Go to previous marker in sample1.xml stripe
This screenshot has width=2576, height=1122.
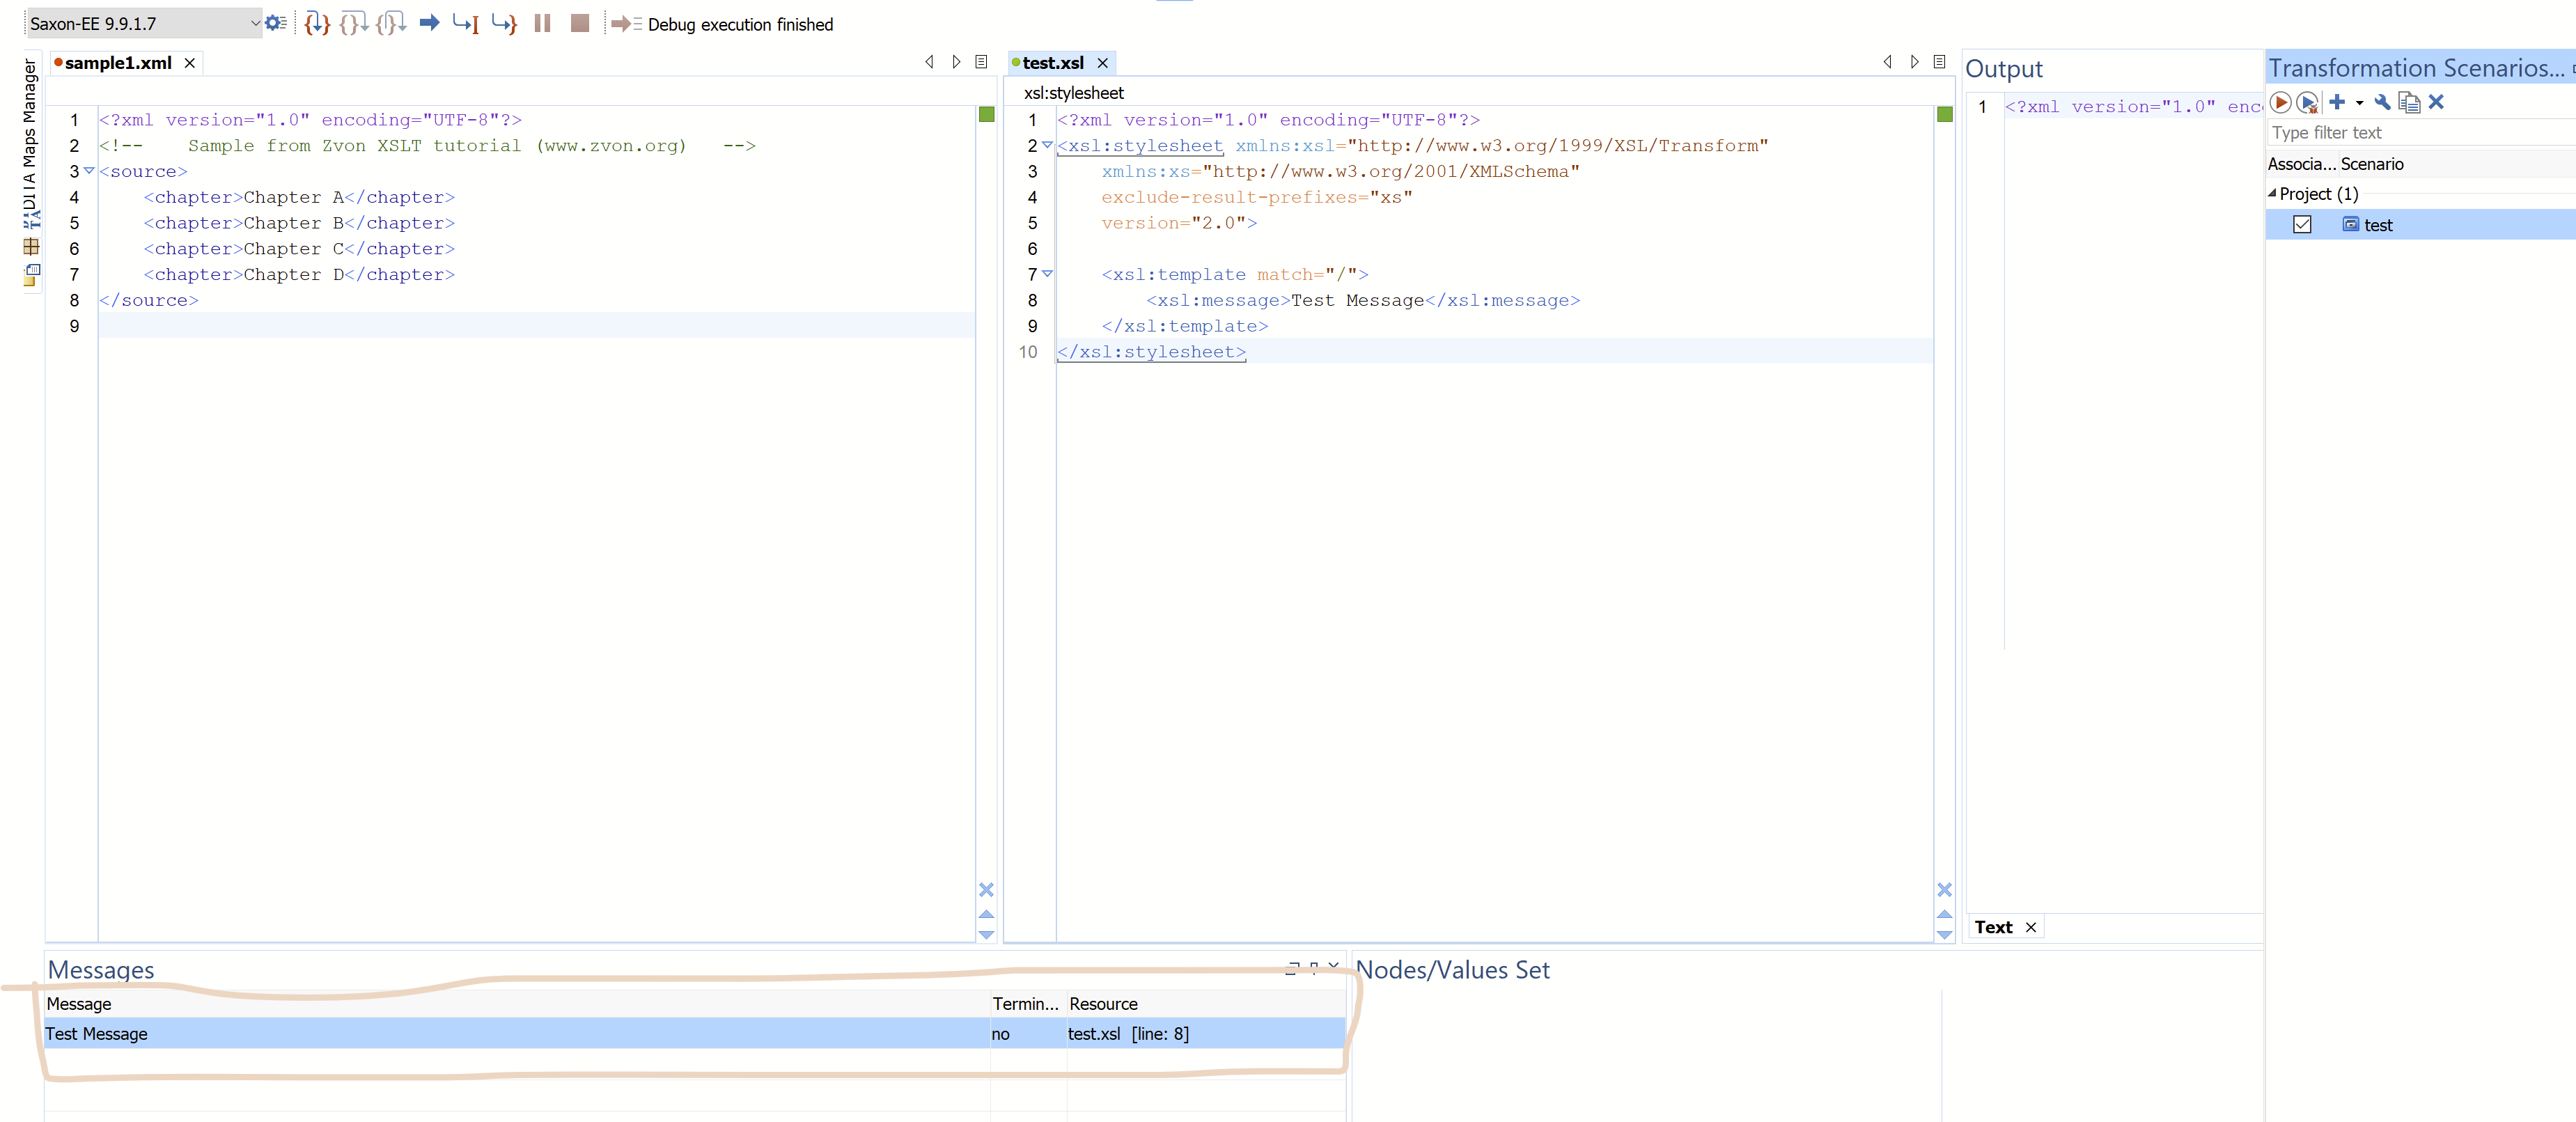986,914
